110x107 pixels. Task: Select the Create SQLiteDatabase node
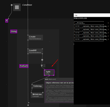tap(35, 38)
